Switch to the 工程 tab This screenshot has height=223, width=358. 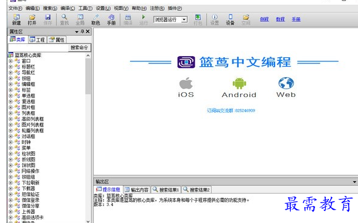point(37,40)
